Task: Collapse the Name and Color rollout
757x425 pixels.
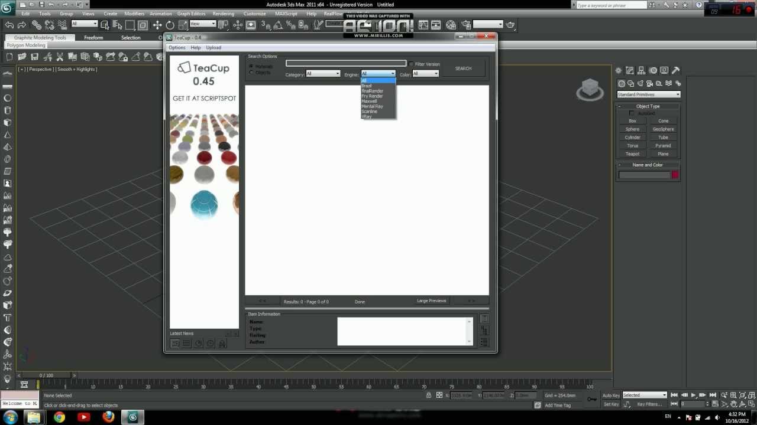Action: (x=648, y=165)
